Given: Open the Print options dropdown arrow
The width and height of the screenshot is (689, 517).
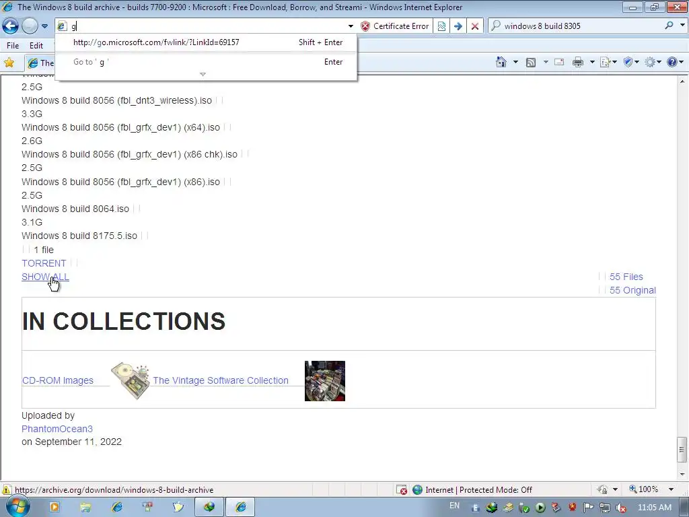Looking at the screenshot, I should pyautogui.click(x=592, y=62).
